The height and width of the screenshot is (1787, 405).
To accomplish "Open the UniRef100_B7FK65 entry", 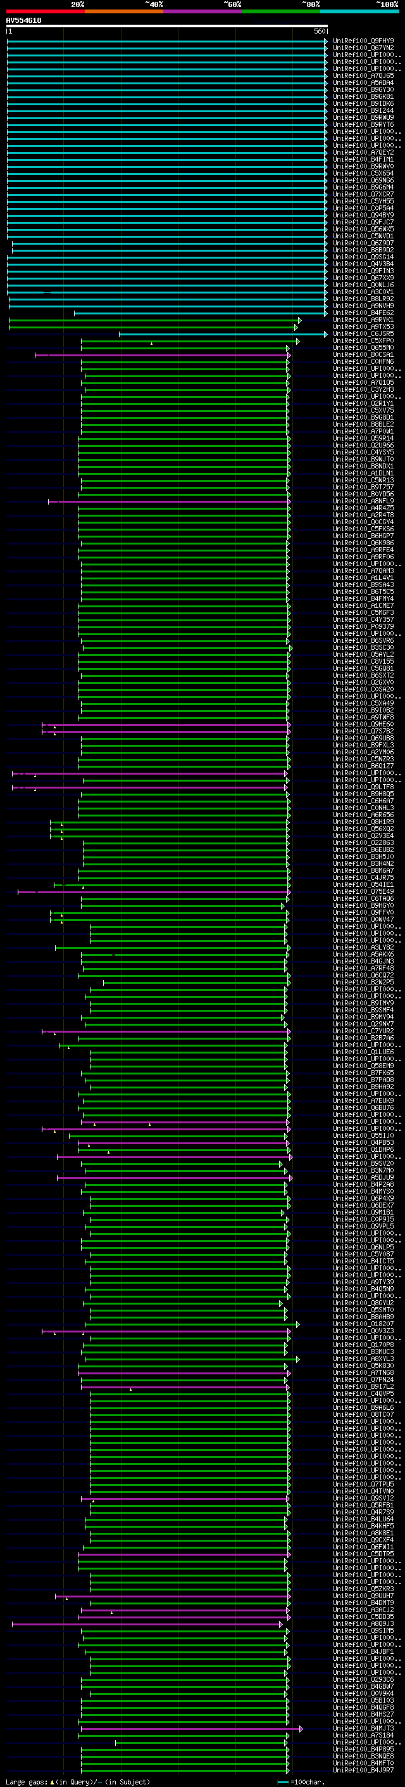I will tap(363, 1073).
